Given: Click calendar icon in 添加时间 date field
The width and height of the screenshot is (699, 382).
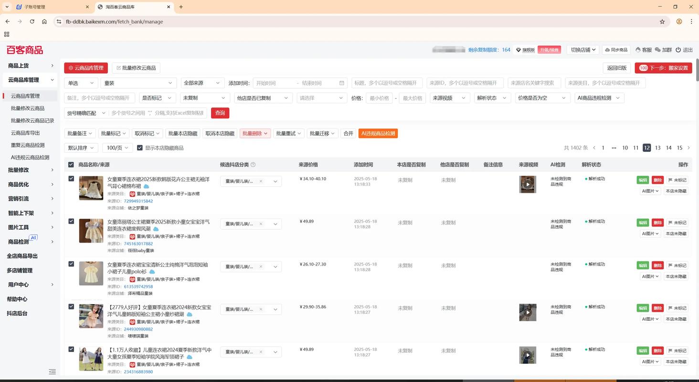Looking at the screenshot, I should (x=342, y=83).
